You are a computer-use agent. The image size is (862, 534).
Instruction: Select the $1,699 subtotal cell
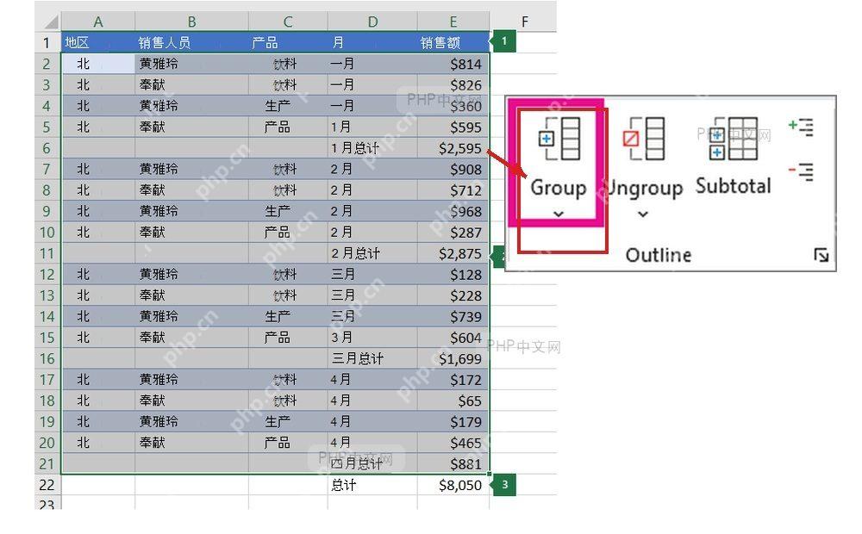point(453,359)
